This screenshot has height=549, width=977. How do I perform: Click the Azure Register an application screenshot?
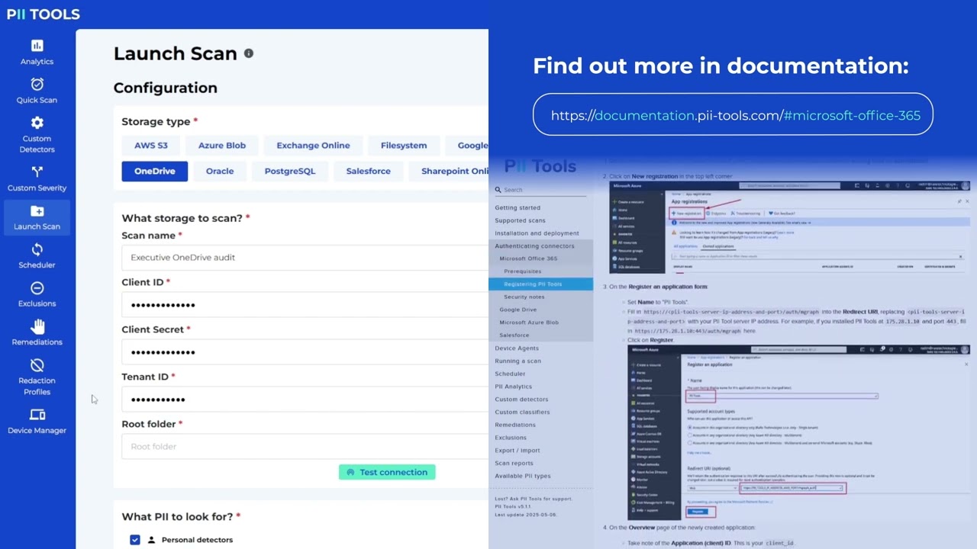(x=798, y=432)
